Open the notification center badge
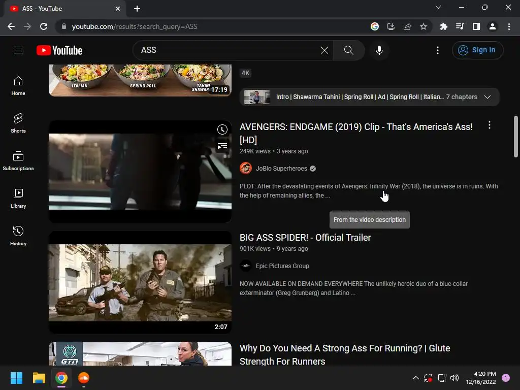This screenshot has height=390, width=520. (506, 378)
